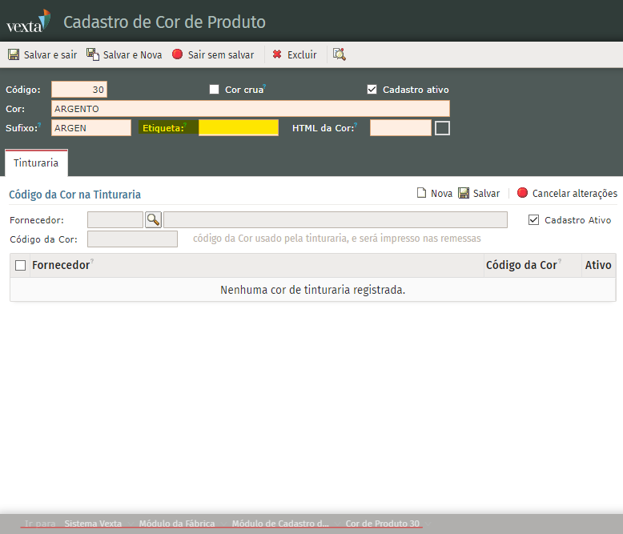Click the red Sair sem salvar icon
Image resolution: width=623 pixels, height=534 pixels.
pos(178,55)
